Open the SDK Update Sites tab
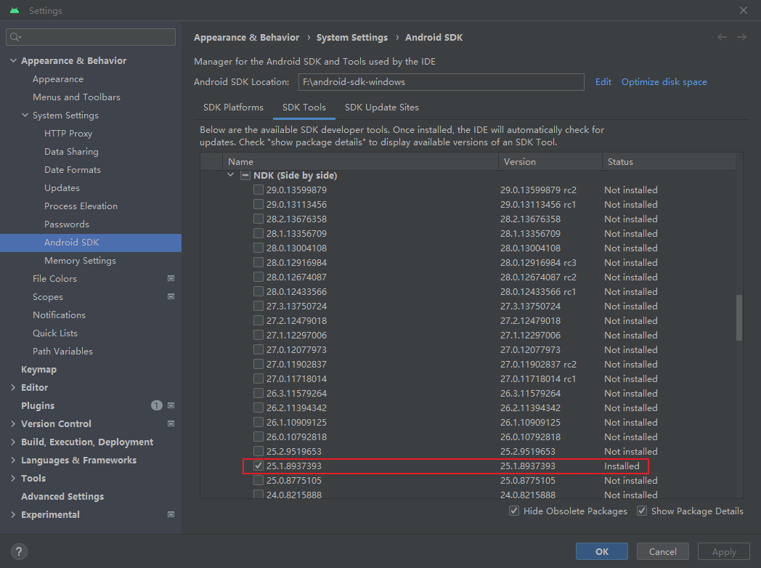Viewport: 761px width, 568px height. (x=382, y=107)
